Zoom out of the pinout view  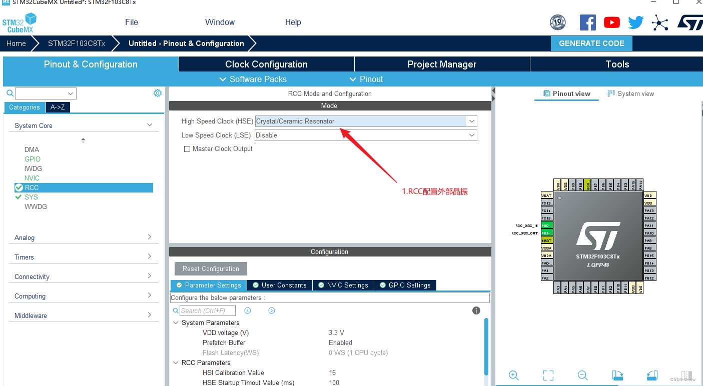point(582,375)
